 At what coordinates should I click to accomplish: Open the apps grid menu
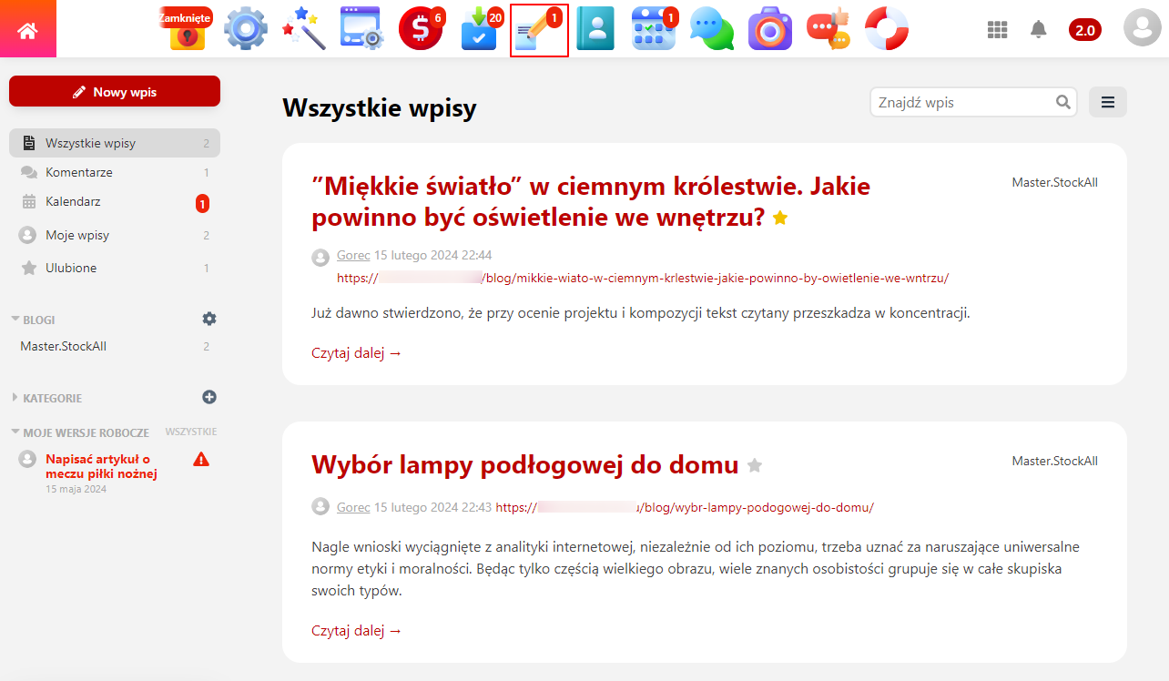[998, 30]
